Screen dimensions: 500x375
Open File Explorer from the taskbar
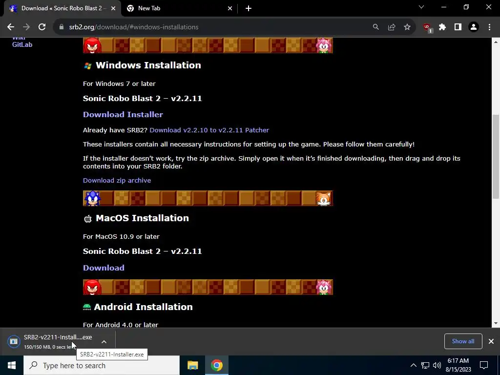[192, 365]
